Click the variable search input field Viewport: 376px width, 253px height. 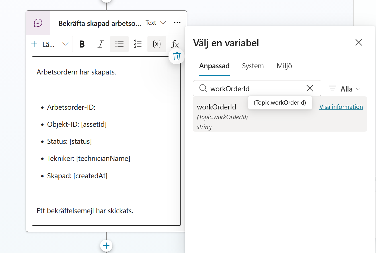pos(257,88)
